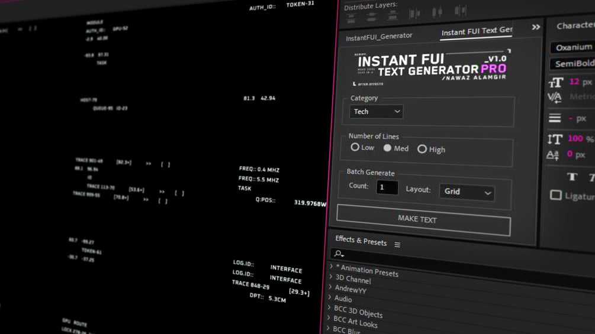Open the Category dropdown set to Tech

pos(376,112)
